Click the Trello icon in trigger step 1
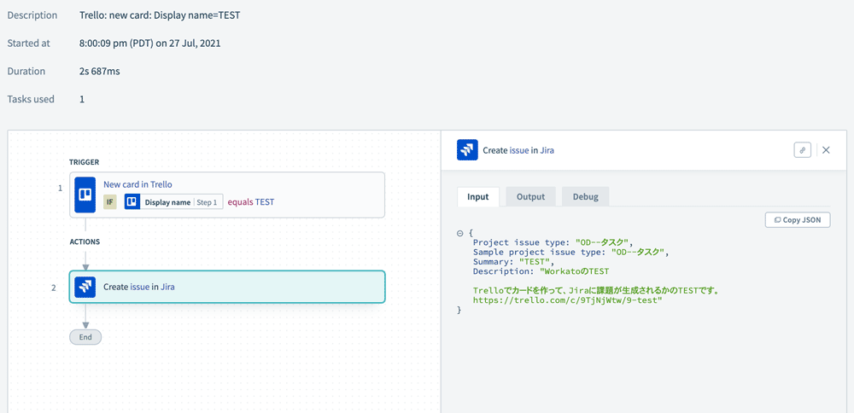 [85, 195]
